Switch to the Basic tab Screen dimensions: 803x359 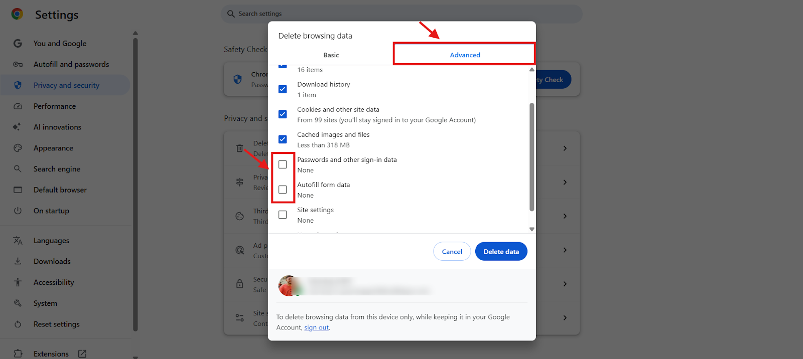pos(331,55)
